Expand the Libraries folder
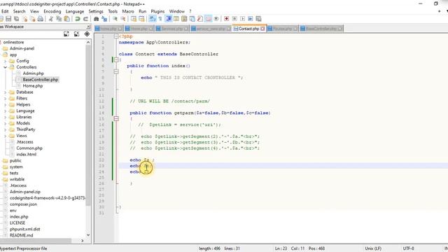 pyautogui.click(x=5, y=117)
